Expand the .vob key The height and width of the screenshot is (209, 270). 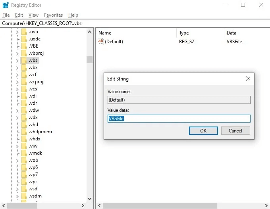pos(17,161)
